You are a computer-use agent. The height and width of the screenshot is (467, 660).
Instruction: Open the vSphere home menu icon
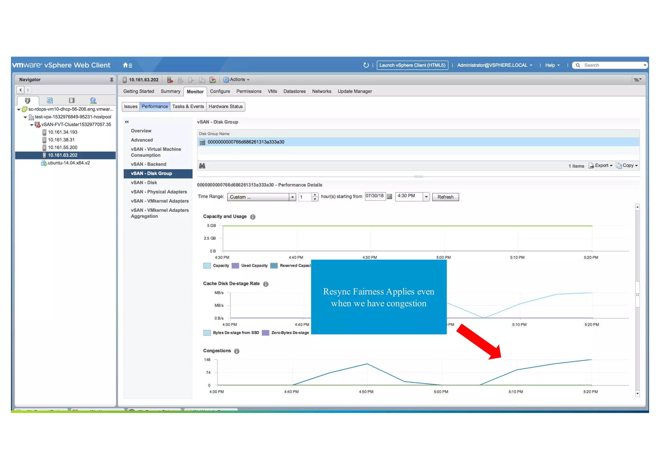[x=127, y=65]
